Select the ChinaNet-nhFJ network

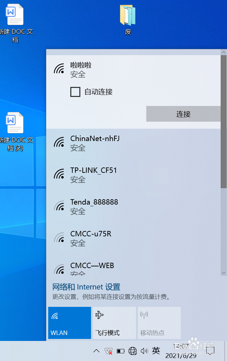pos(133,143)
